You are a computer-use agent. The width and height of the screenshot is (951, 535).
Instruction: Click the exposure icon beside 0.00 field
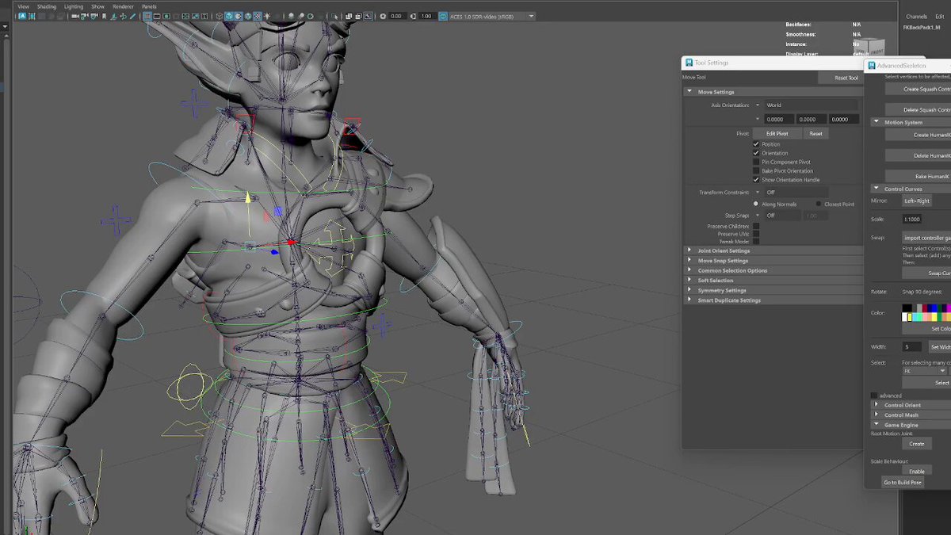(384, 17)
